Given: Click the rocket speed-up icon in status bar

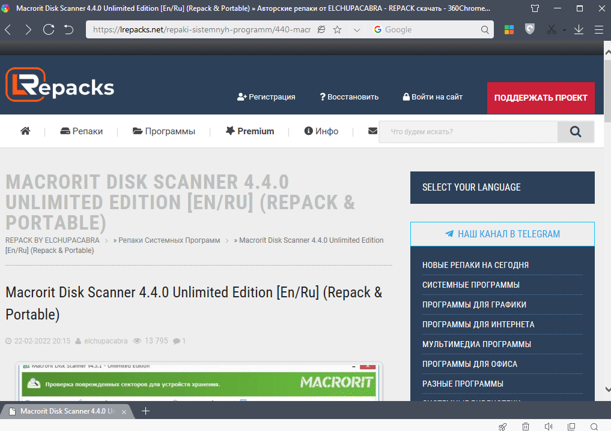Looking at the screenshot, I should pyautogui.click(x=503, y=427).
